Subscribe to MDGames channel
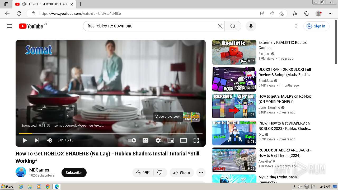Image resolution: width=338 pixels, height=190 pixels. [x=74, y=173]
